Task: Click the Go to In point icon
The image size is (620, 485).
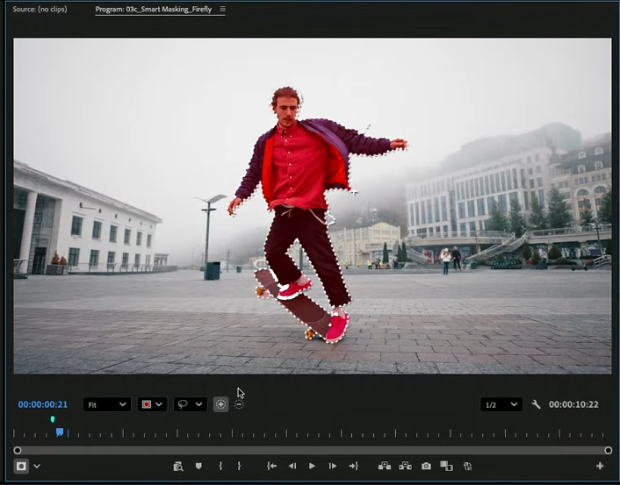Action: point(271,467)
